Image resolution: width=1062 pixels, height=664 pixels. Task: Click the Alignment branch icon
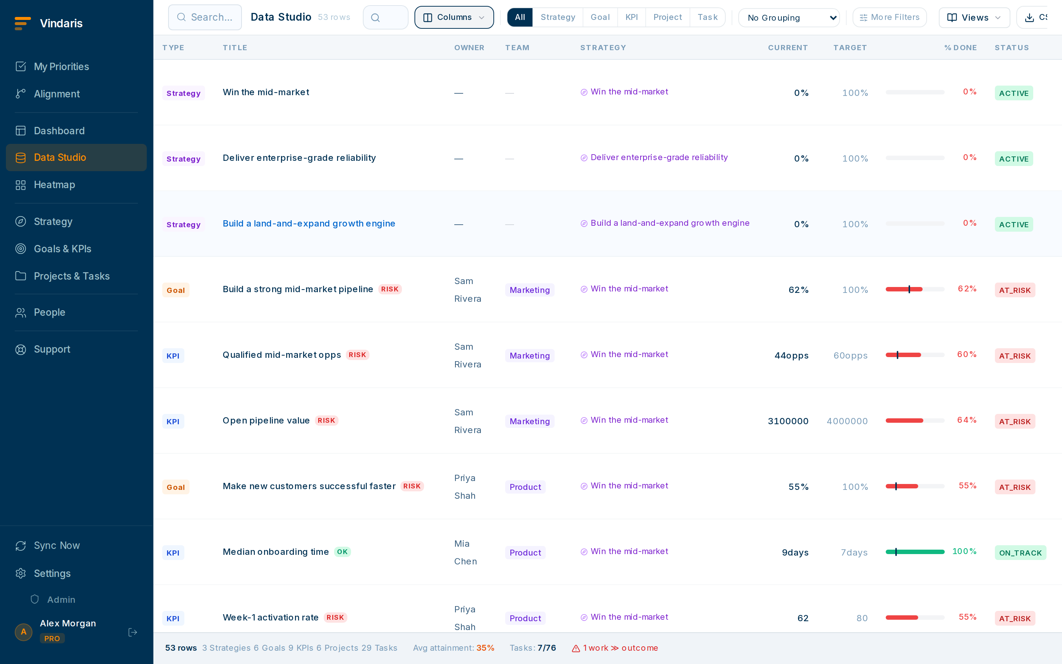click(21, 94)
